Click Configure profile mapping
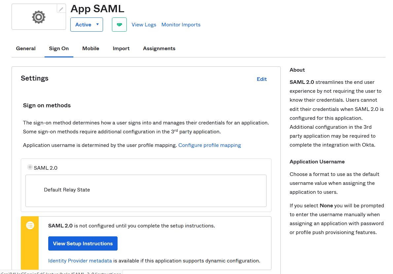The image size is (393, 274). point(209,145)
